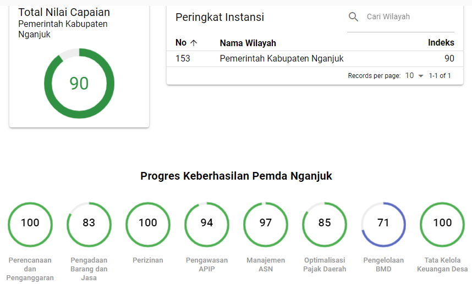Viewport: 472px width, 284px height.
Task: Click the Peringkat Instansi heading
Action: point(219,17)
